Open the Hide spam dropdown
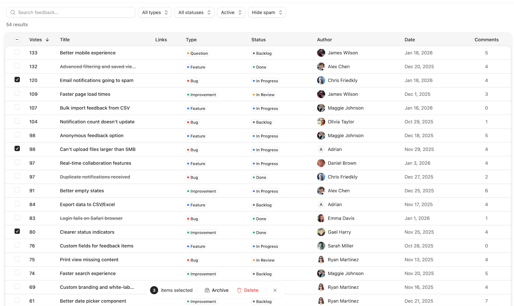 point(267,13)
